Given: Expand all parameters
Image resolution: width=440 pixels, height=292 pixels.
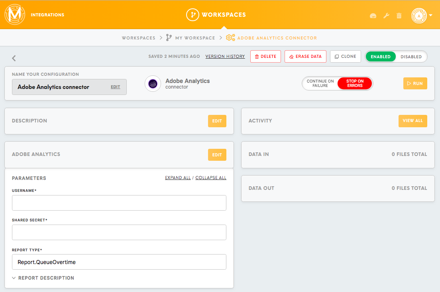Looking at the screenshot, I should (178, 178).
